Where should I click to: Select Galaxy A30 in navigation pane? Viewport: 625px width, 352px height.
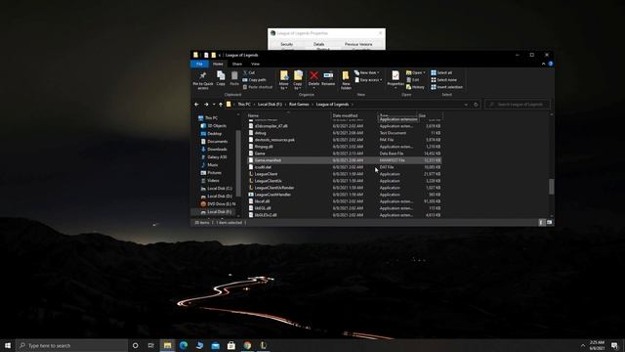(x=217, y=157)
